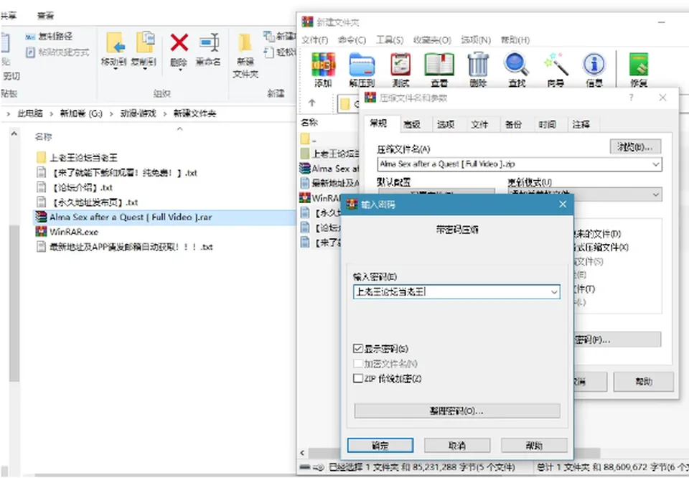The height and width of the screenshot is (478, 689).
Task: Click the Explorer name column sort chevron
Action: (179, 128)
